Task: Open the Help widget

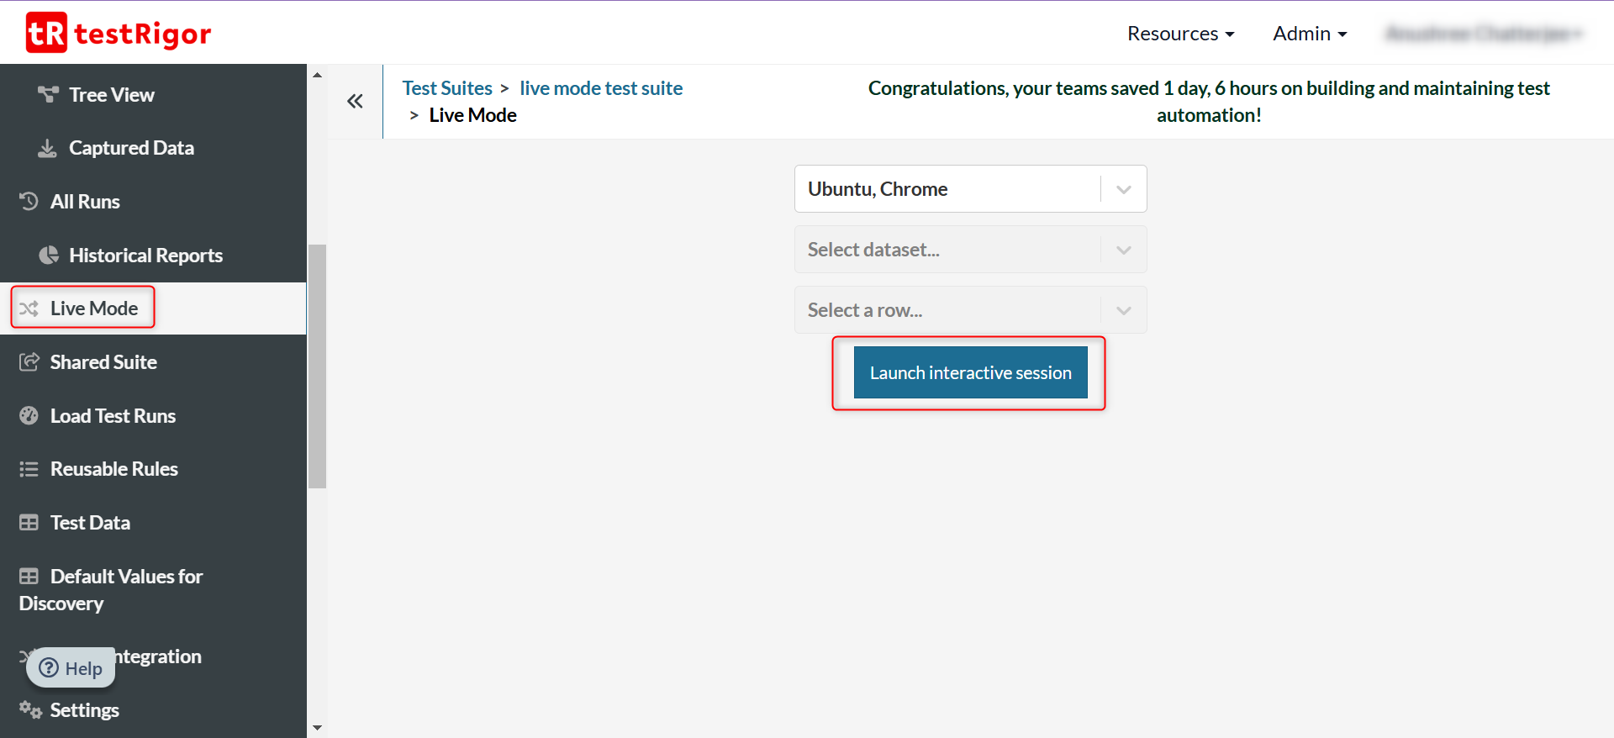Action: coord(71,668)
